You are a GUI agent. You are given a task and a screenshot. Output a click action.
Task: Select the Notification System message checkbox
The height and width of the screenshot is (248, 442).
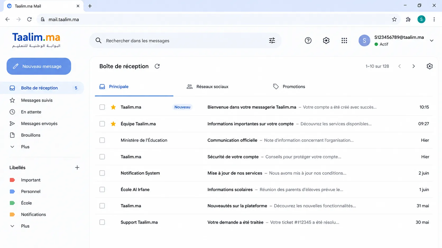tap(102, 173)
